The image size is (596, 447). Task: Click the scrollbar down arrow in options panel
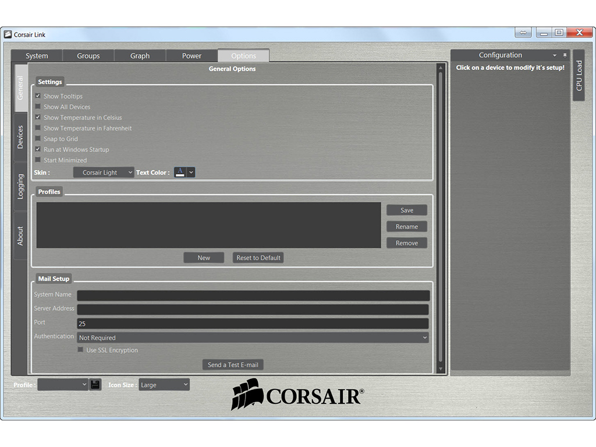coord(441,368)
